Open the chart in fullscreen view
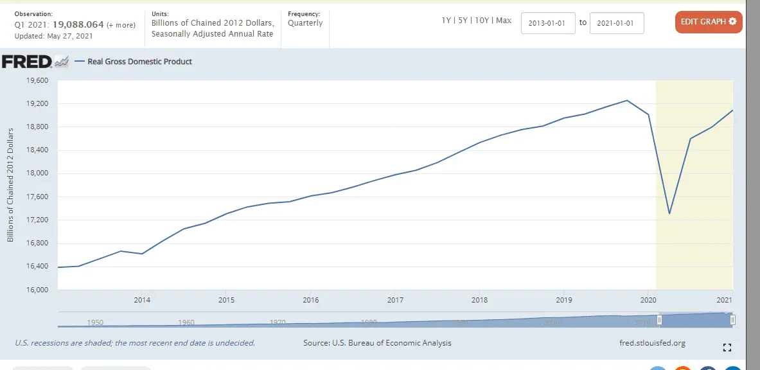 (727, 348)
